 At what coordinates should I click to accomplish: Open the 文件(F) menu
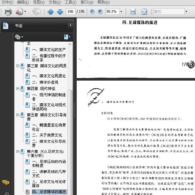pyautogui.click(x=7, y=2)
